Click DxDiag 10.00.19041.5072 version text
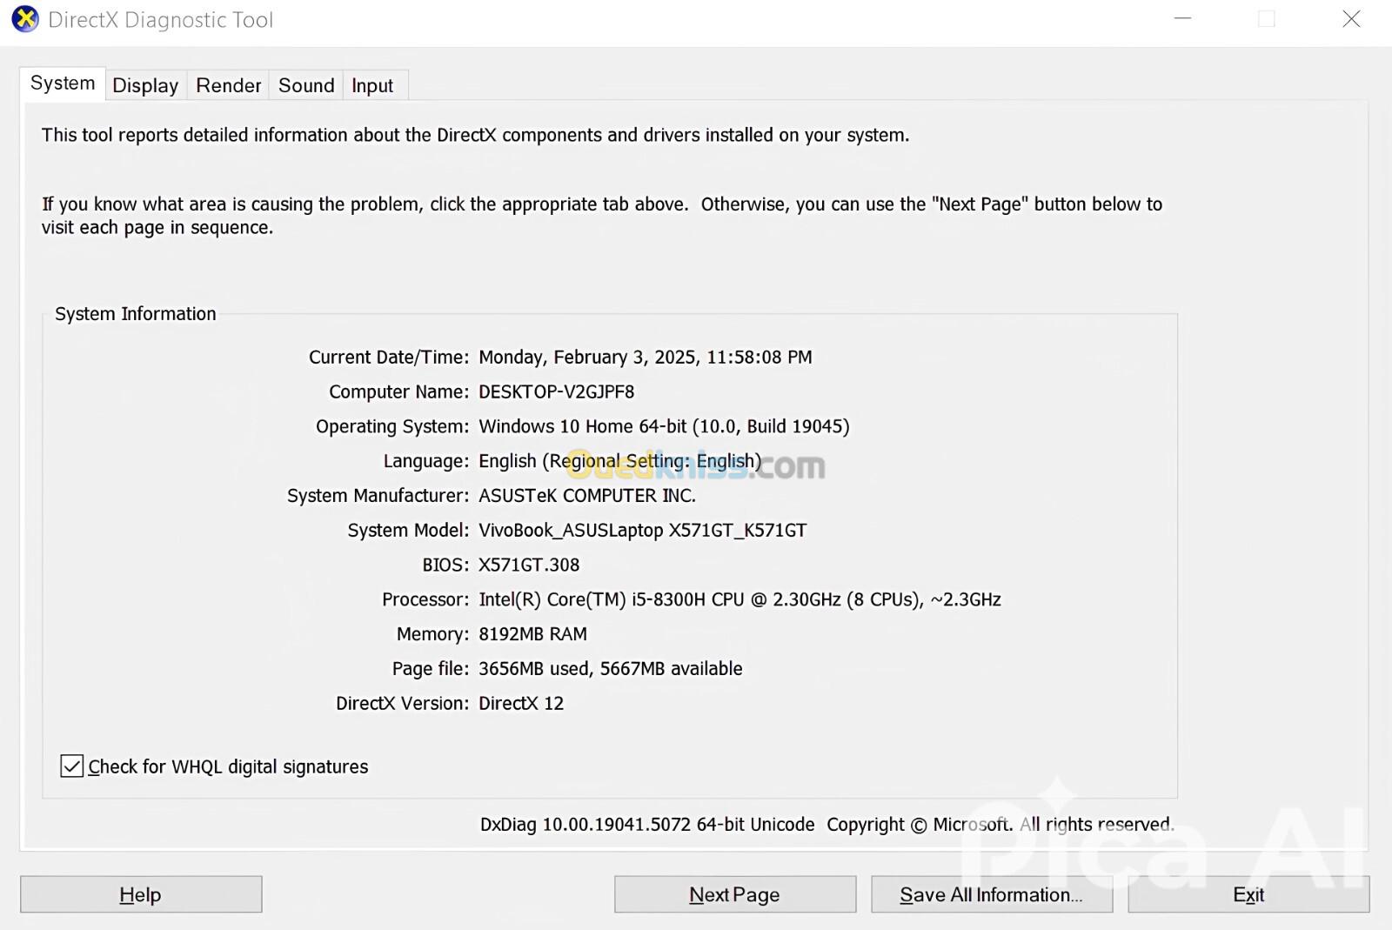This screenshot has height=930, width=1392. pos(647,825)
